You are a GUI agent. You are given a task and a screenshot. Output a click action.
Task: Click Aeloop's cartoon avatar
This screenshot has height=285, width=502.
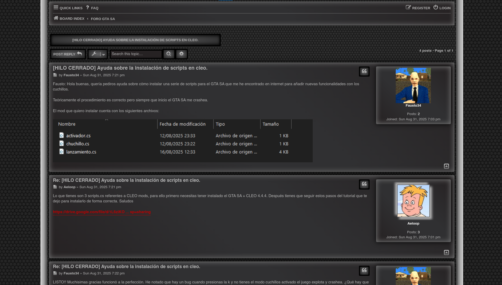[413, 201]
